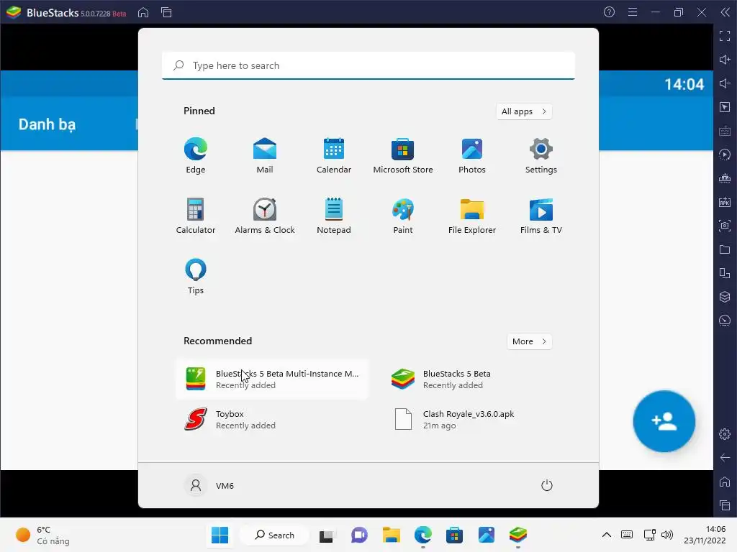This screenshot has height=552, width=737.
Task: Open BlueStacks keyboard controls
Action: tap(725, 131)
